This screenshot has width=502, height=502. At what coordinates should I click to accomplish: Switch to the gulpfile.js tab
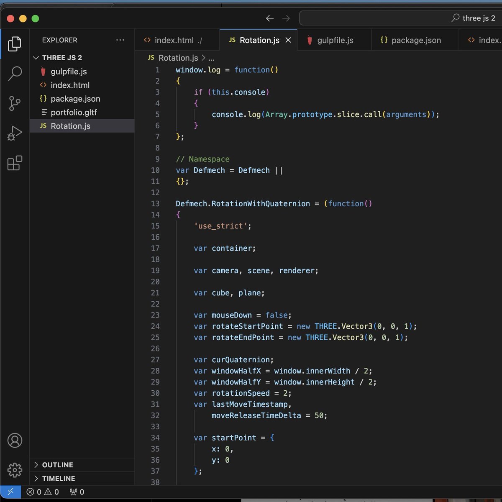point(333,40)
